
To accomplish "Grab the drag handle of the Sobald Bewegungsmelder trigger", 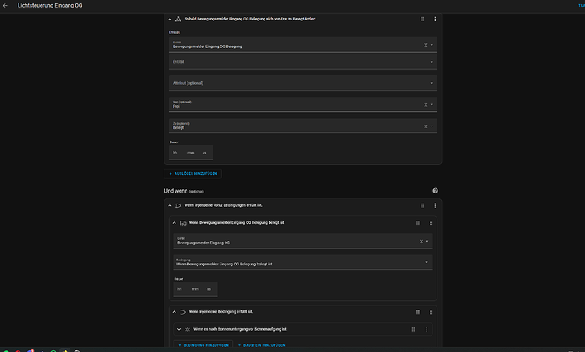I will [422, 19].
